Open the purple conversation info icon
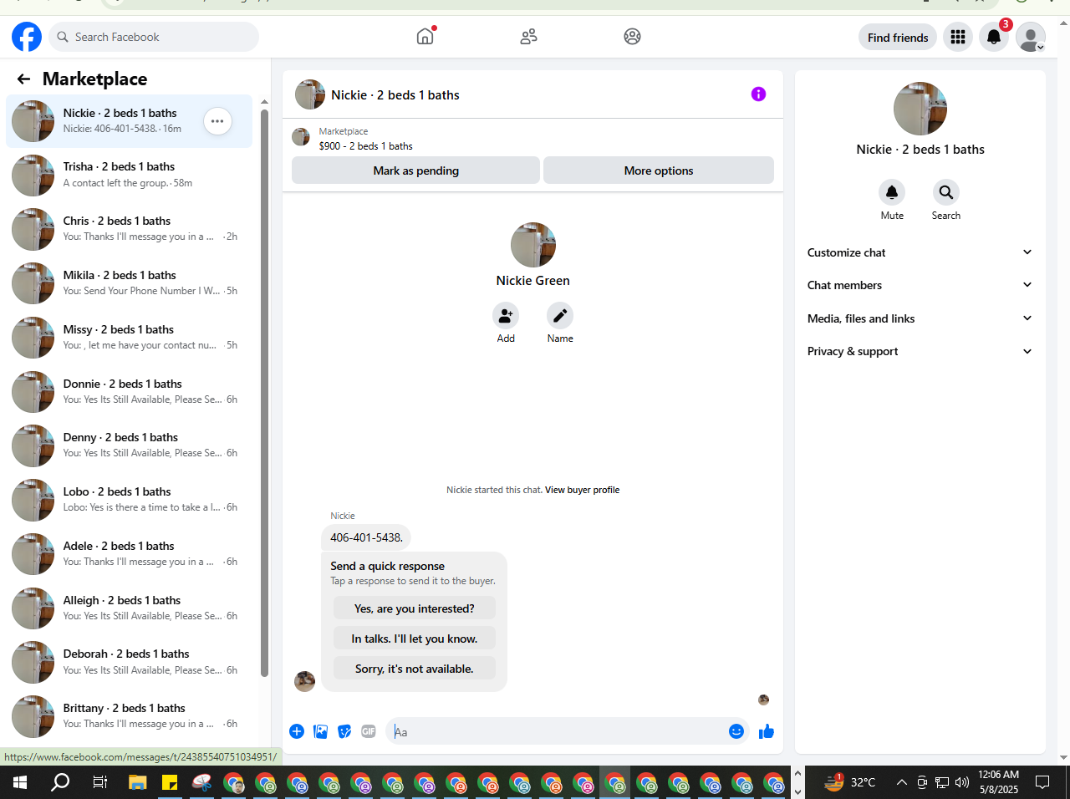 [x=758, y=94]
